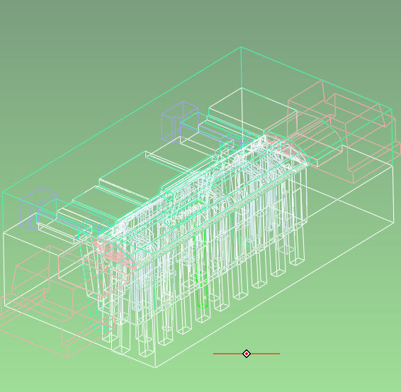The width and height of the screenshot is (401, 392).
Task: Select the blue wireframe box at left
Action: [38, 208]
